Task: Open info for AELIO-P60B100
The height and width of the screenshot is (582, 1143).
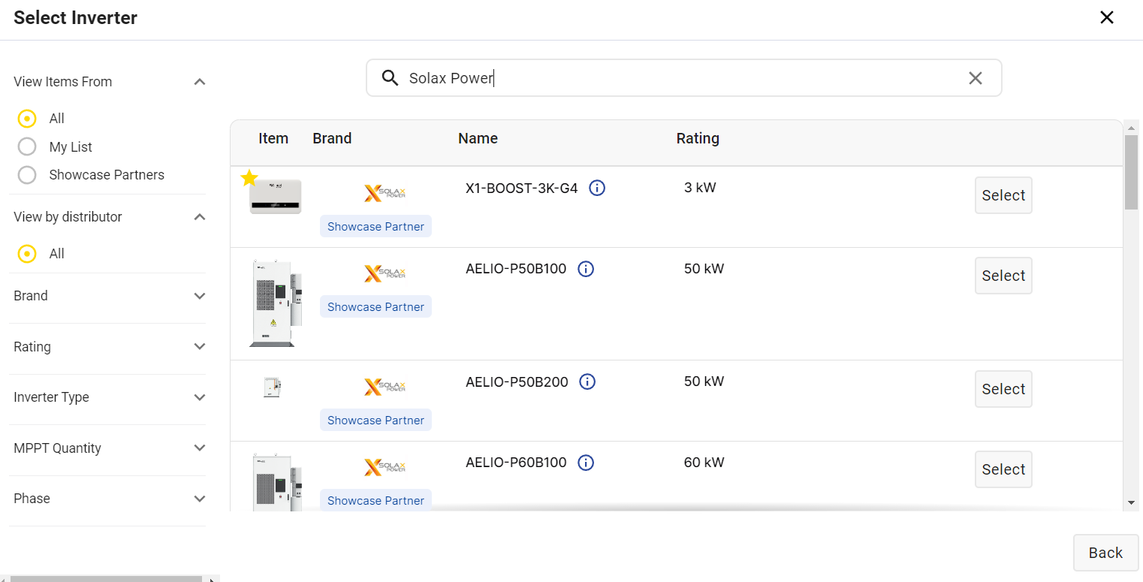Action: [586, 463]
